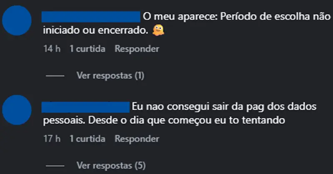Image resolution: width=333 pixels, height=174 pixels.
Task: Expand "Ver respostas (5)" replies
Action: (111, 166)
